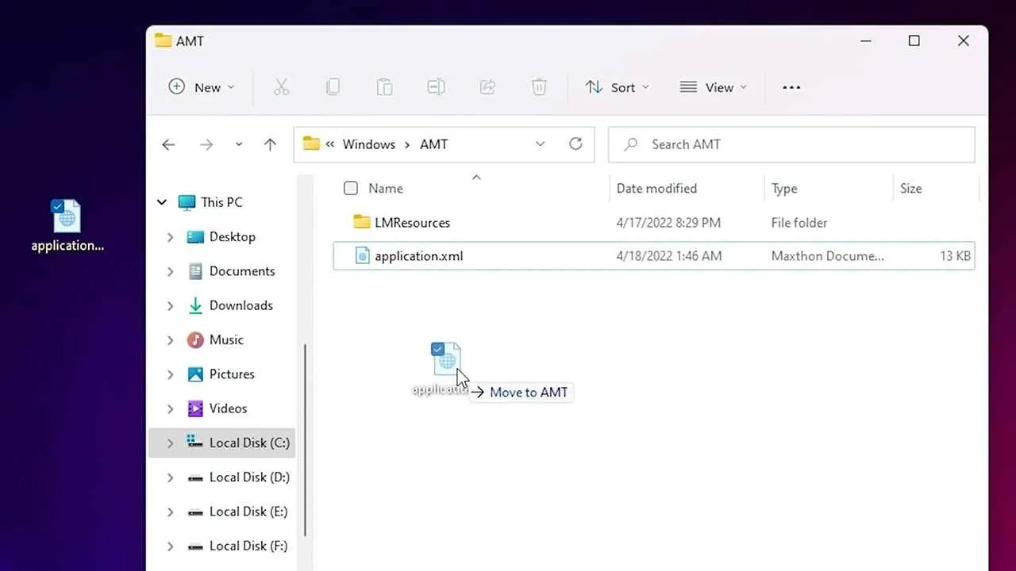
Task: Sort by the Date modified column header
Action: coord(656,188)
